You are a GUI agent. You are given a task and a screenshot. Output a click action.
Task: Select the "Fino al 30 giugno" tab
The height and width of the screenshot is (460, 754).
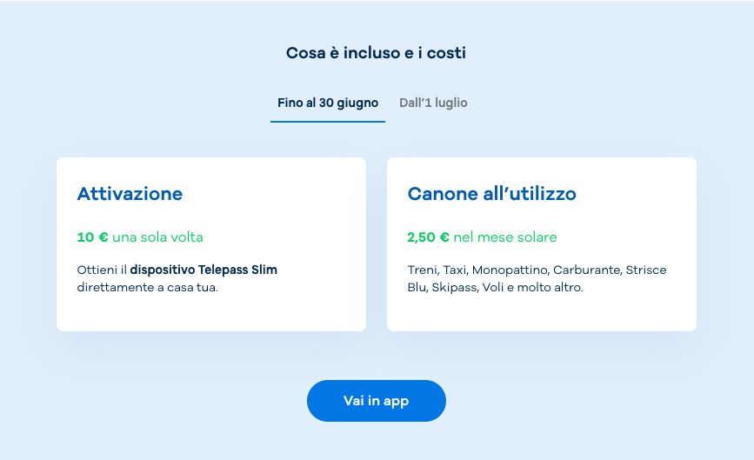pos(328,103)
